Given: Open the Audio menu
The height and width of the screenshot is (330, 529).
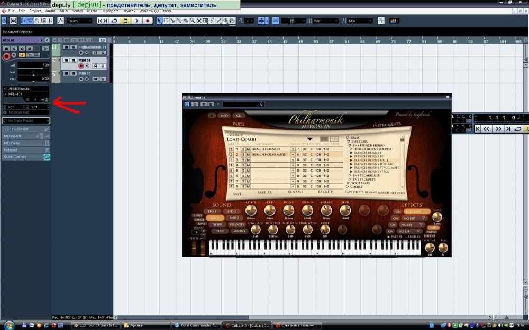Looking at the screenshot, I should coord(50,11).
